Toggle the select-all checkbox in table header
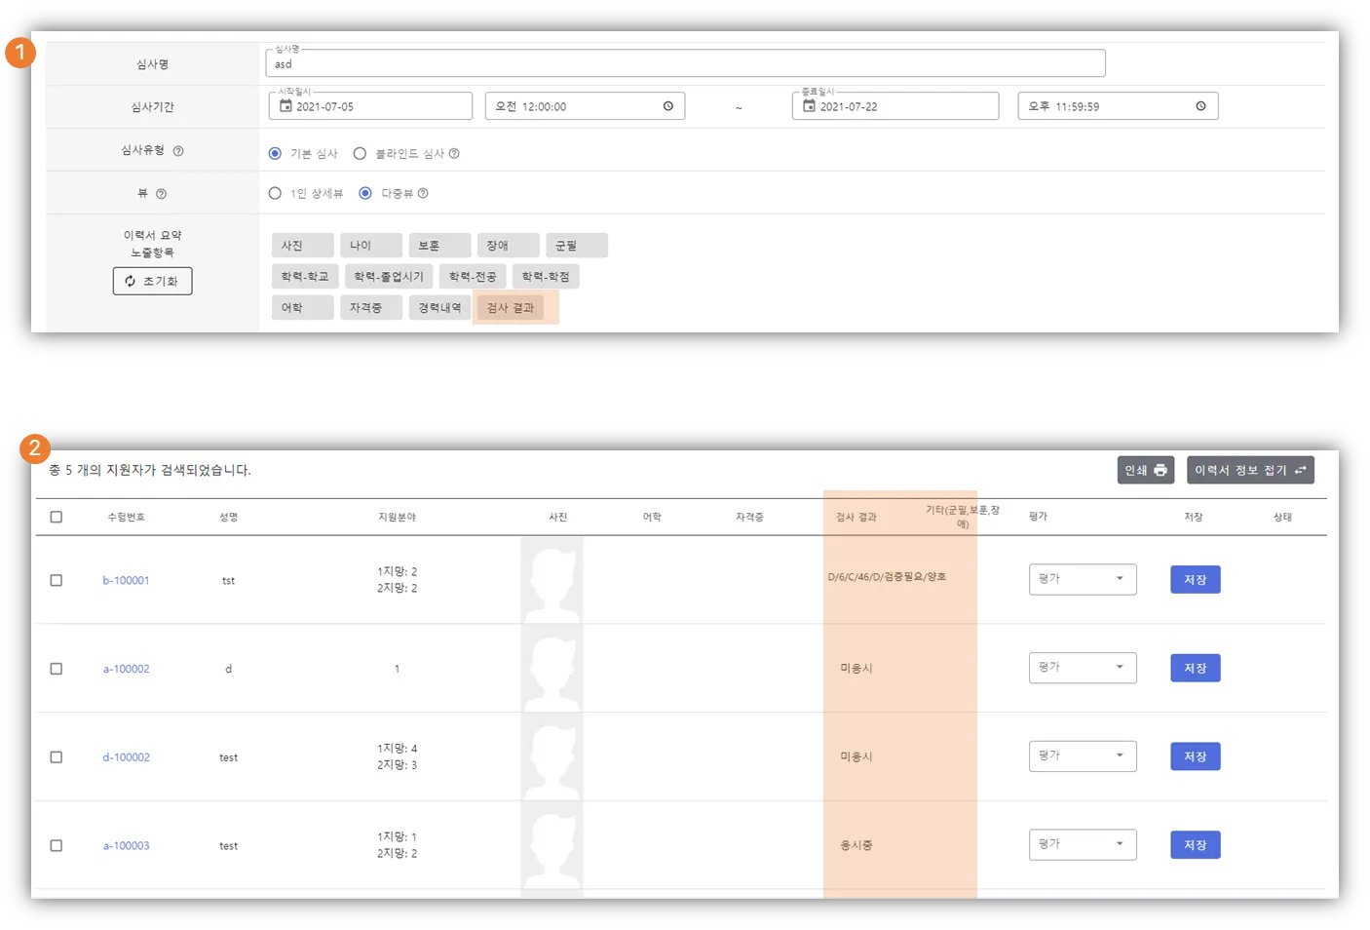This screenshot has width=1370, height=930. [x=57, y=517]
